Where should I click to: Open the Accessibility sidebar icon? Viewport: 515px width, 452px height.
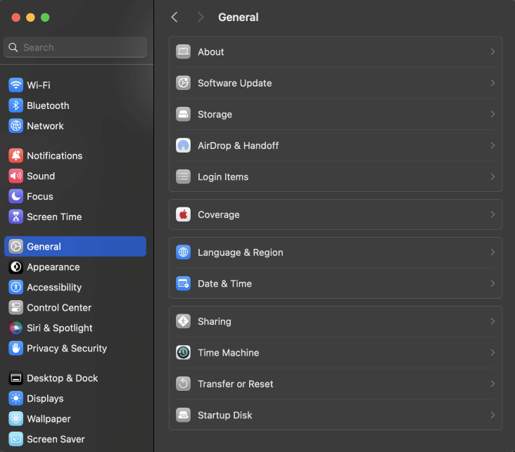(x=15, y=288)
